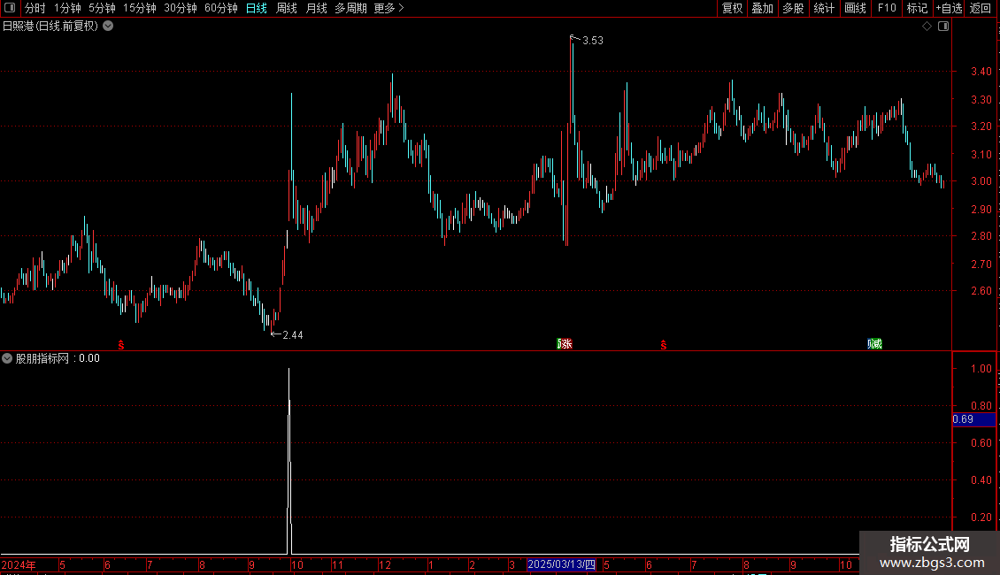The width and height of the screenshot is (1000, 575).
Task: Open dropdown beside 日照港 chart title
Action: [109, 27]
